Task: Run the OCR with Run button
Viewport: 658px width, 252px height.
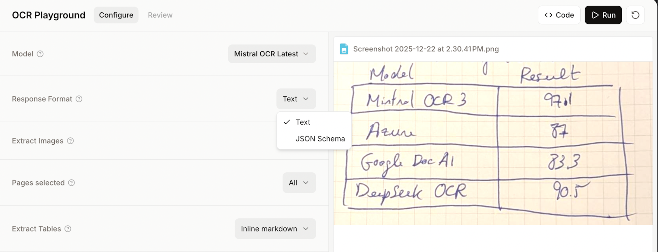Action: click(x=603, y=15)
